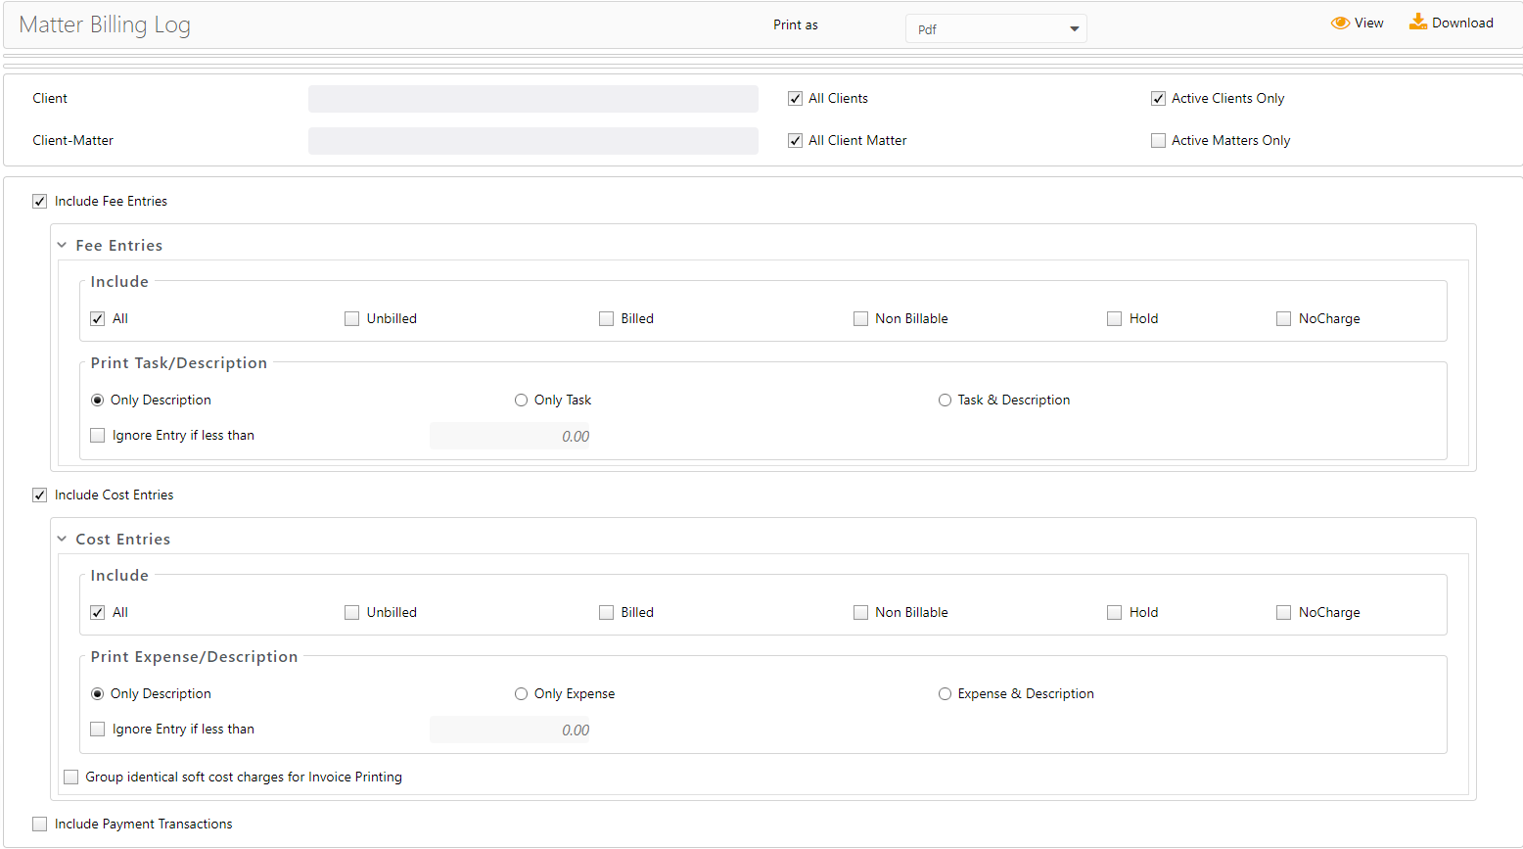This screenshot has width=1523, height=849.
Task: Select Only Expense radio button
Action: pos(521,694)
